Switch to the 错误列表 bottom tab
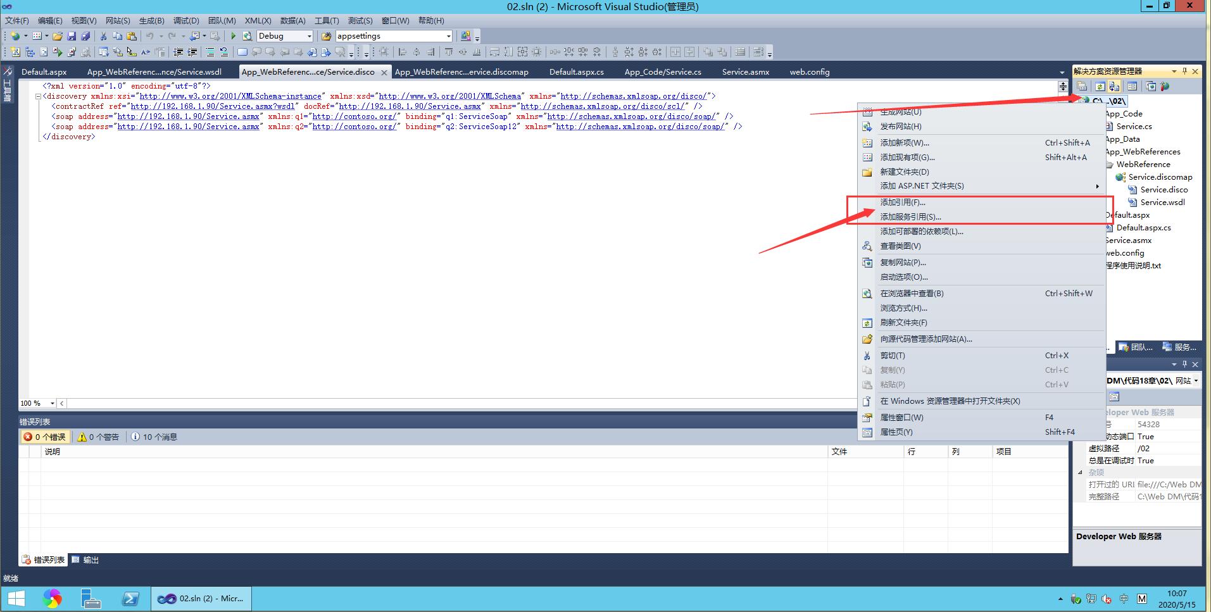 [44, 560]
